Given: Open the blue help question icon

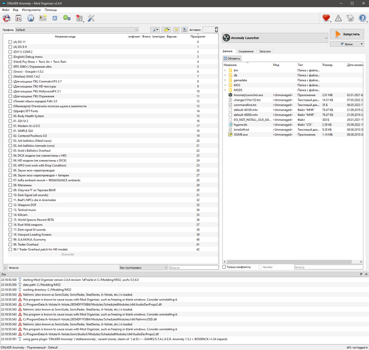Looking at the screenshot, I should (x=362, y=18).
